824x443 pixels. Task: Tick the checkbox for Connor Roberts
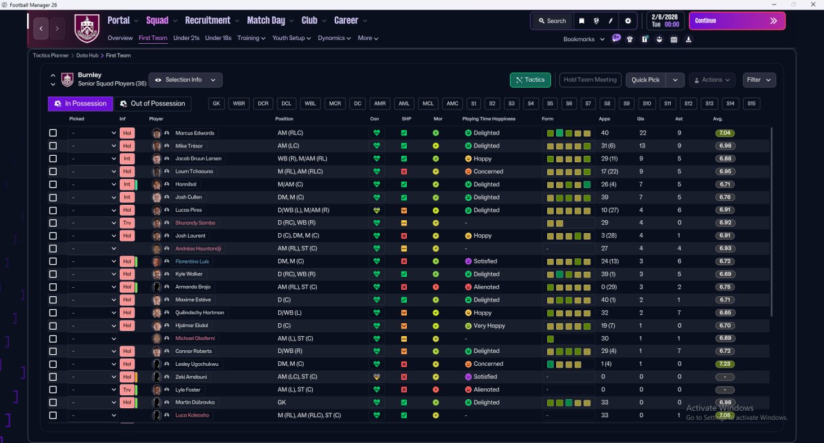click(x=53, y=351)
